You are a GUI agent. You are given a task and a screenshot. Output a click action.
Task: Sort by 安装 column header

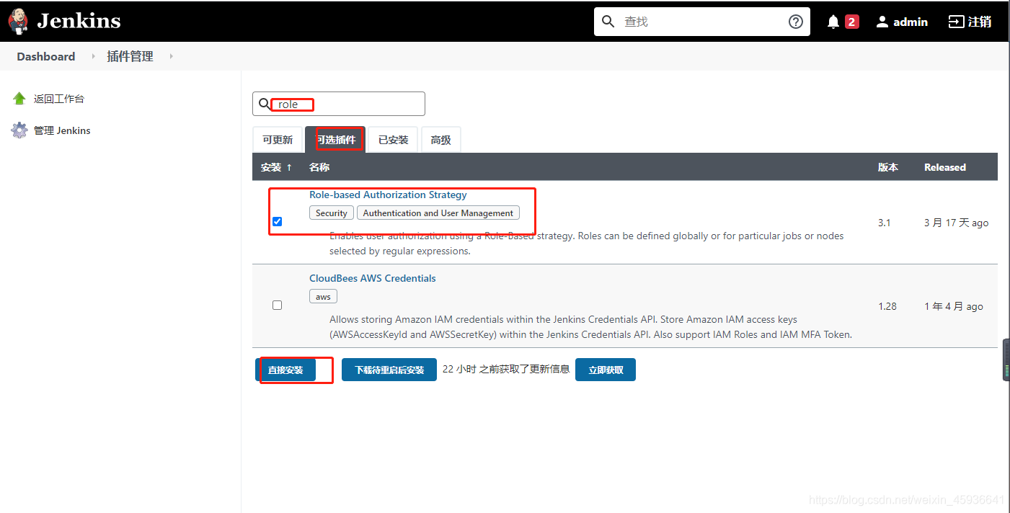coord(276,167)
